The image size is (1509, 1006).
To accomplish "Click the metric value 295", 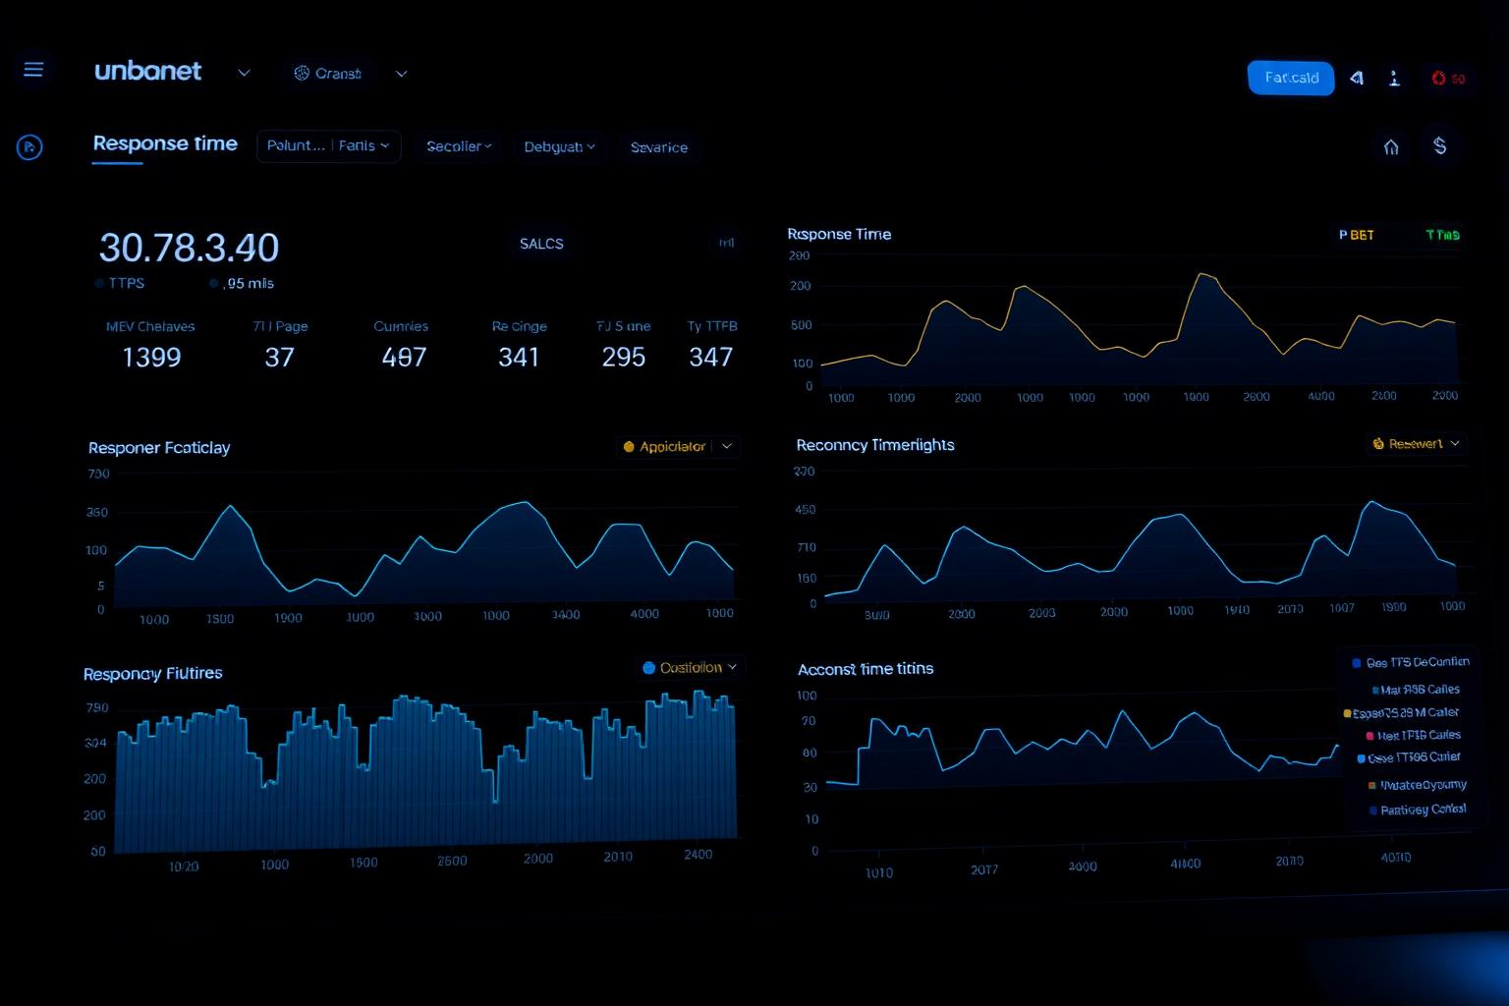I will [x=623, y=357].
